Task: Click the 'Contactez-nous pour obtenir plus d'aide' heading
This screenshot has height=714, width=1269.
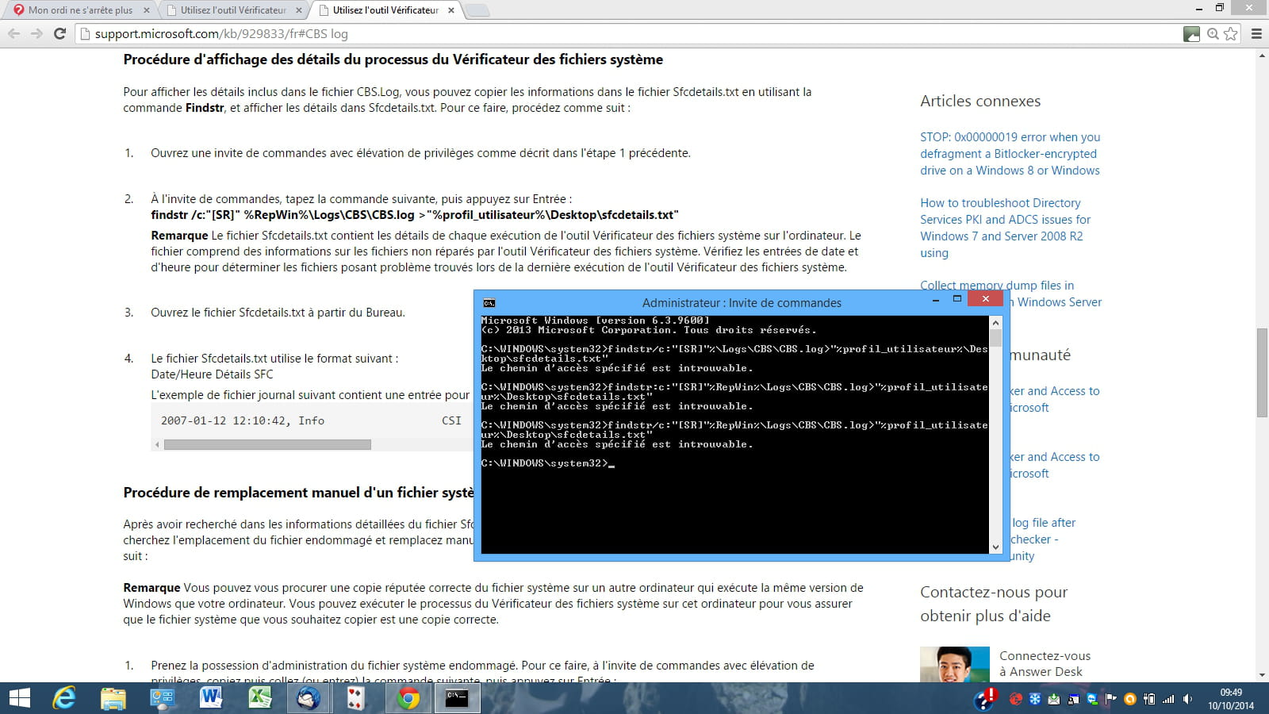Action: coord(994,604)
